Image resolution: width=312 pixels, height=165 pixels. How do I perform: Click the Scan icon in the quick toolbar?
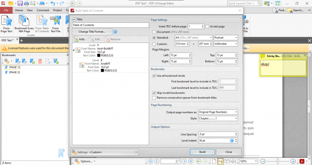pyautogui.click(x=42, y=3)
